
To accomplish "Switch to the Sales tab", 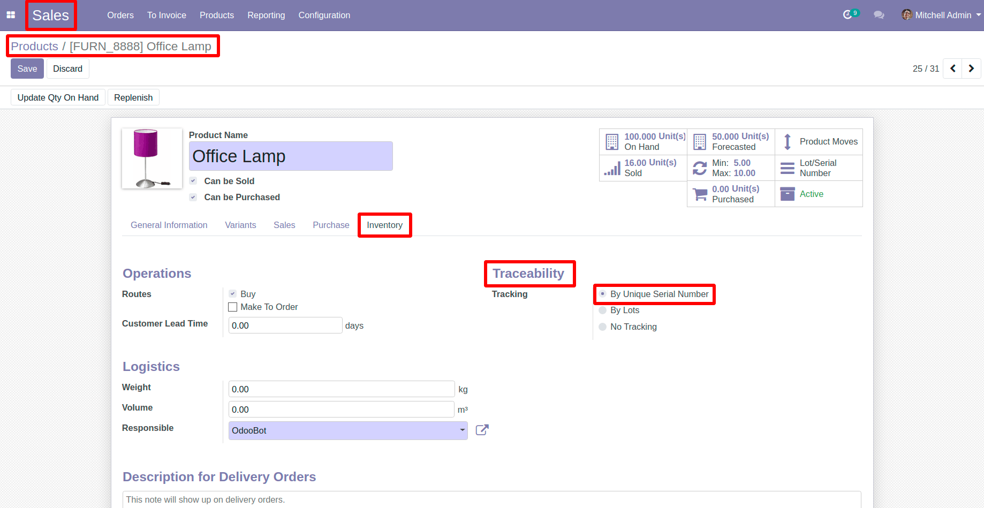I will point(284,225).
